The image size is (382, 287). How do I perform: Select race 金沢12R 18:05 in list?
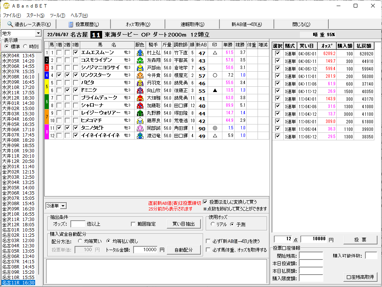click(18, 224)
